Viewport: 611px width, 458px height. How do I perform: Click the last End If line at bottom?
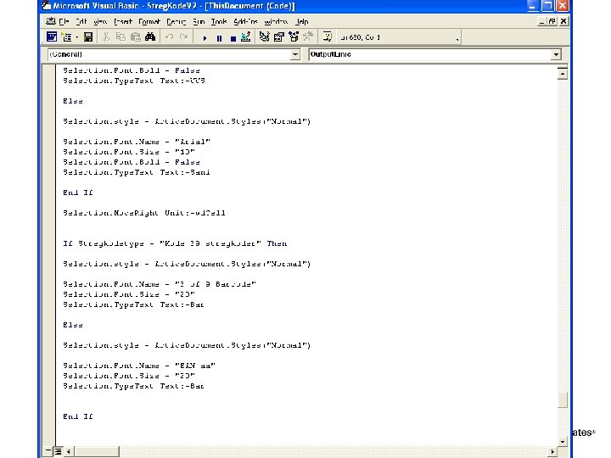point(78,416)
